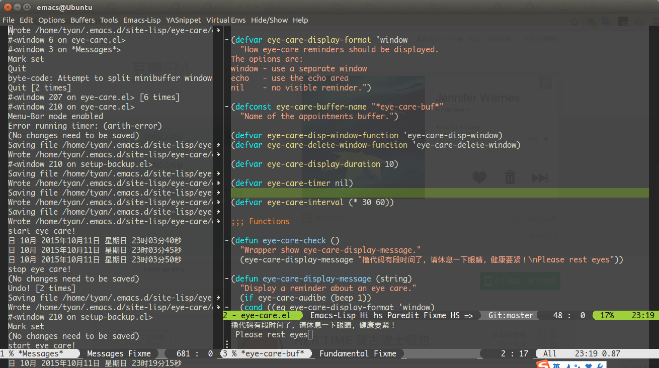Click the trash icon in the music player

pos(510,177)
